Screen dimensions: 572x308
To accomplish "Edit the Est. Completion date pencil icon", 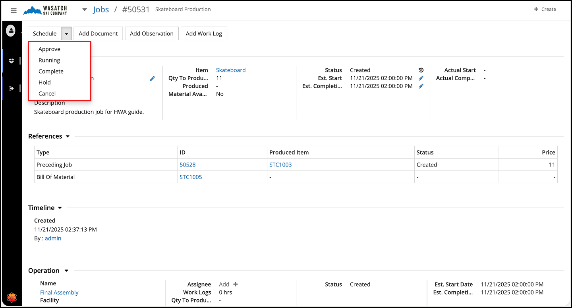I will point(421,86).
